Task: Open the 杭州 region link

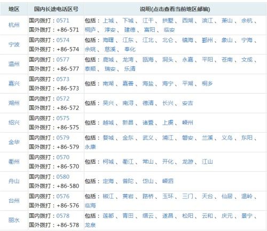Action: pos(14,25)
